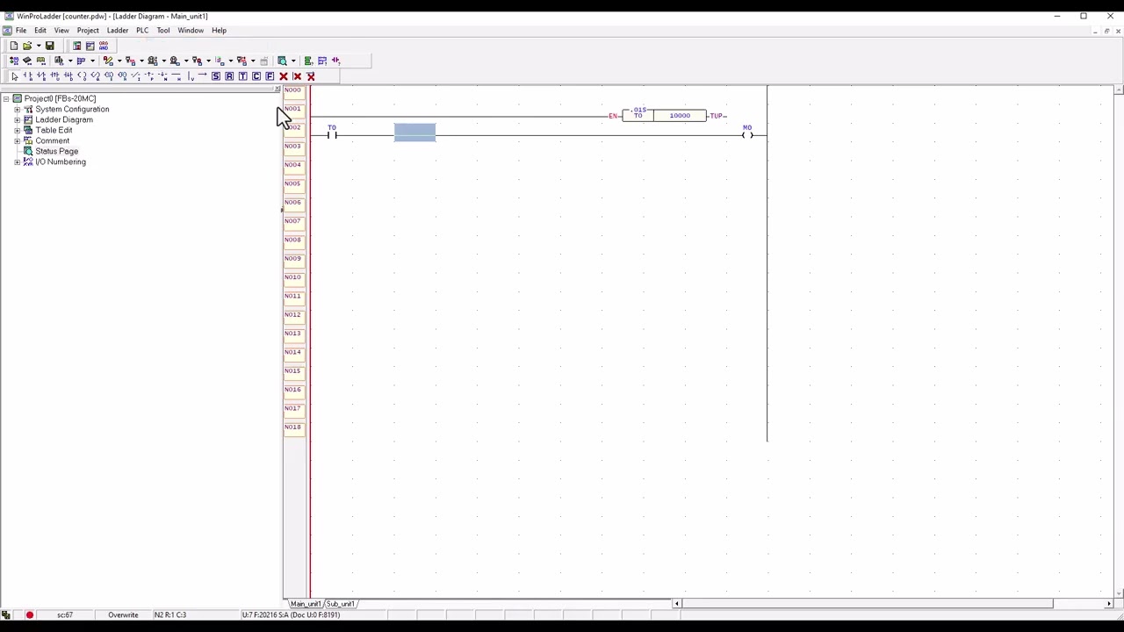Viewport: 1124px width, 632px height.
Task: Delete element using first red X icon
Action: pyautogui.click(x=284, y=76)
